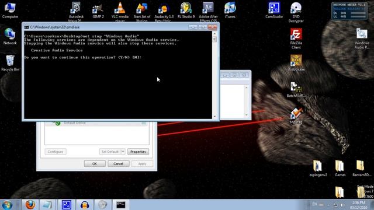Click the EN language indicator

pos(314,204)
